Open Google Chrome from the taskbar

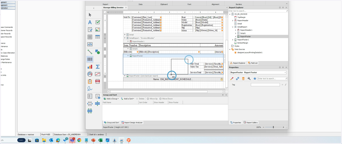point(79,140)
